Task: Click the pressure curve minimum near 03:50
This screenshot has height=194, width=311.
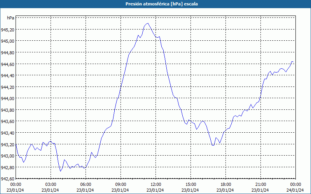Action: coord(61,171)
